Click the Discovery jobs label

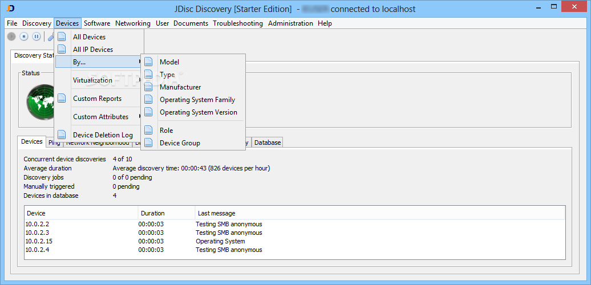44,177
